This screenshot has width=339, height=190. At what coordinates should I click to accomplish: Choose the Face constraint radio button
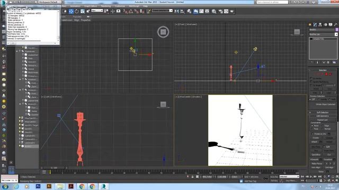click(x=312, y=129)
